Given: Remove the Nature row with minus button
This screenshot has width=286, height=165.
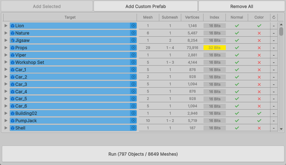Looking at the screenshot, I should 274,33.
